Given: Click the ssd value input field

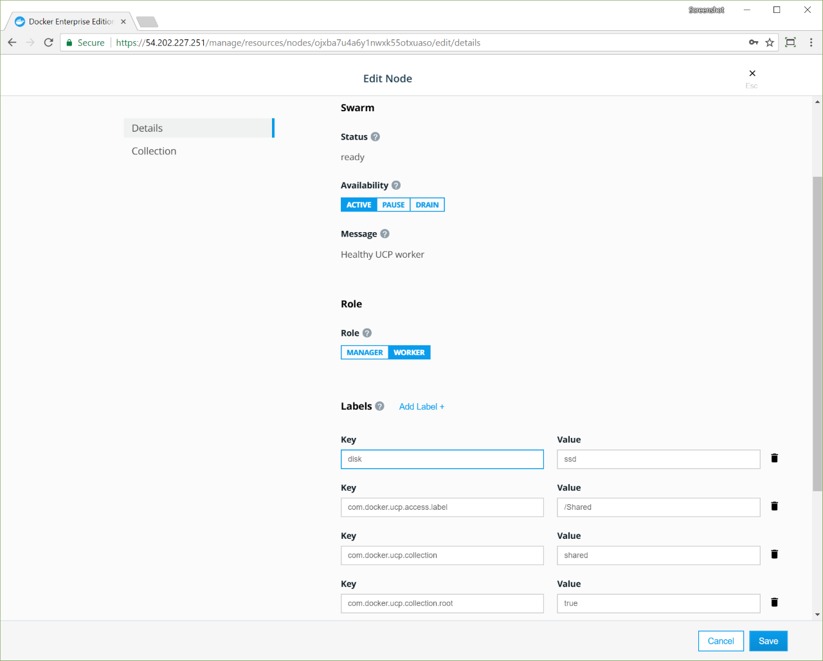Looking at the screenshot, I should tap(658, 459).
